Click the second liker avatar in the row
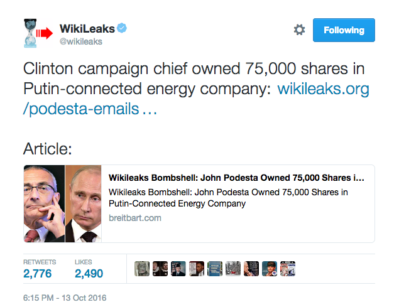 pyautogui.click(x=160, y=269)
